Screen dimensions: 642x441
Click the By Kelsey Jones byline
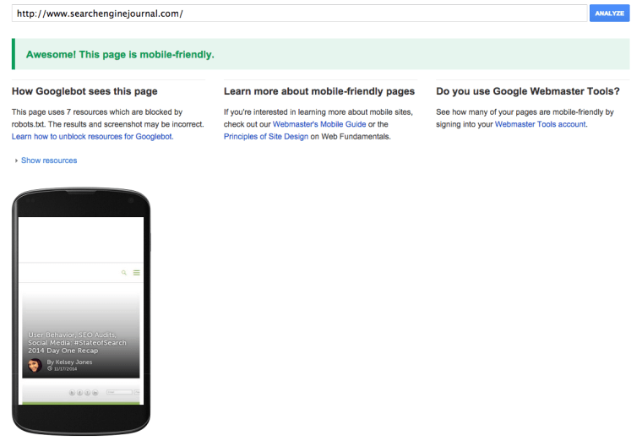click(69, 362)
